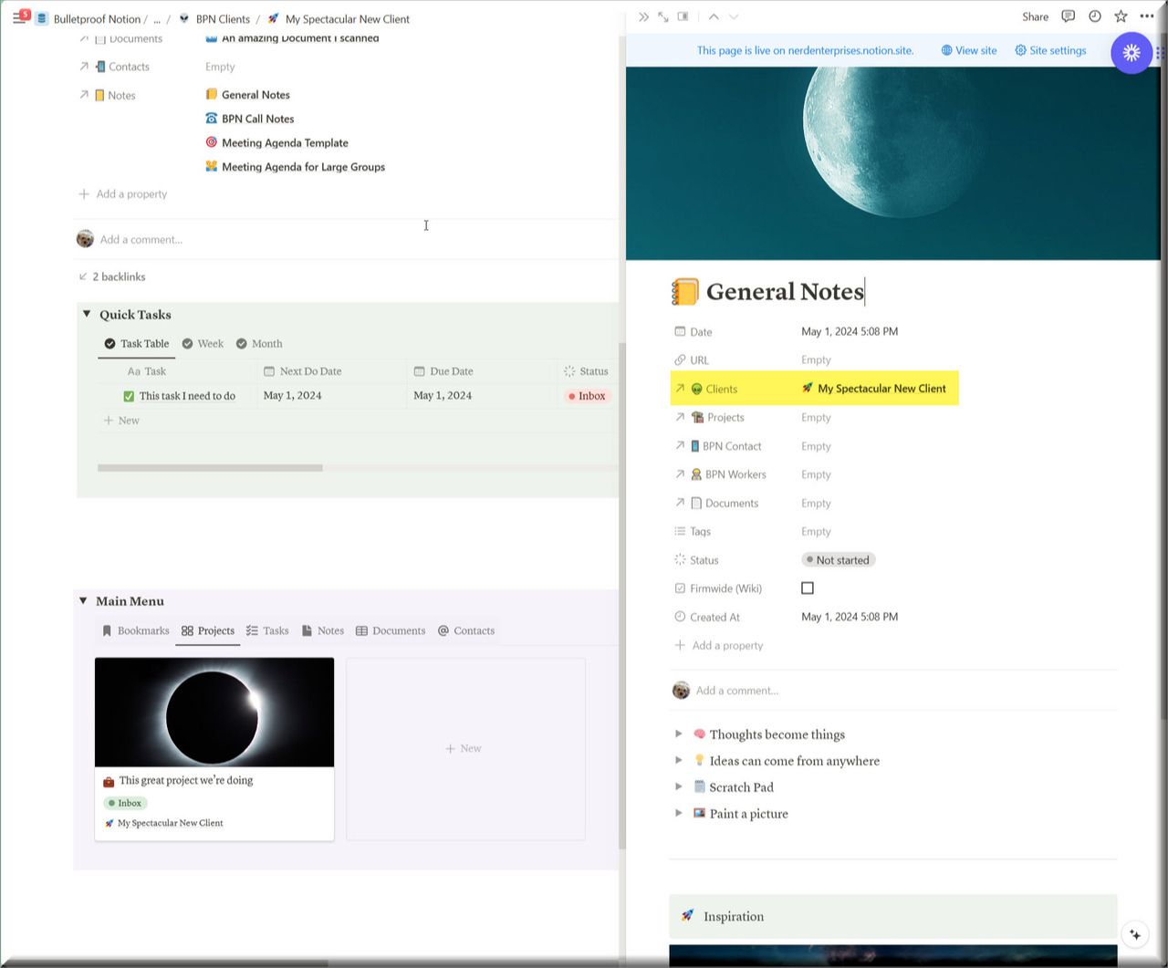Click the AI sparkle button at bottom
This screenshot has width=1168, height=968.
coord(1135,934)
